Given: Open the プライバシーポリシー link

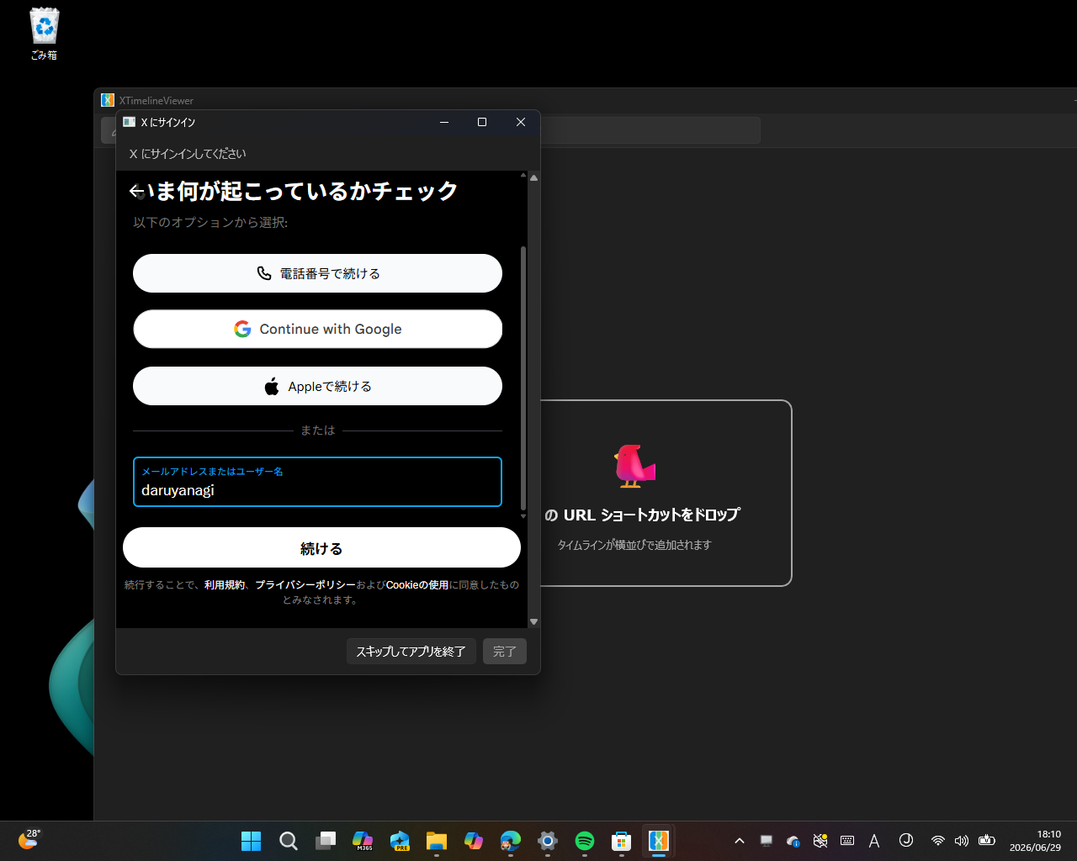Looking at the screenshot, I should (x=305, y=584).
